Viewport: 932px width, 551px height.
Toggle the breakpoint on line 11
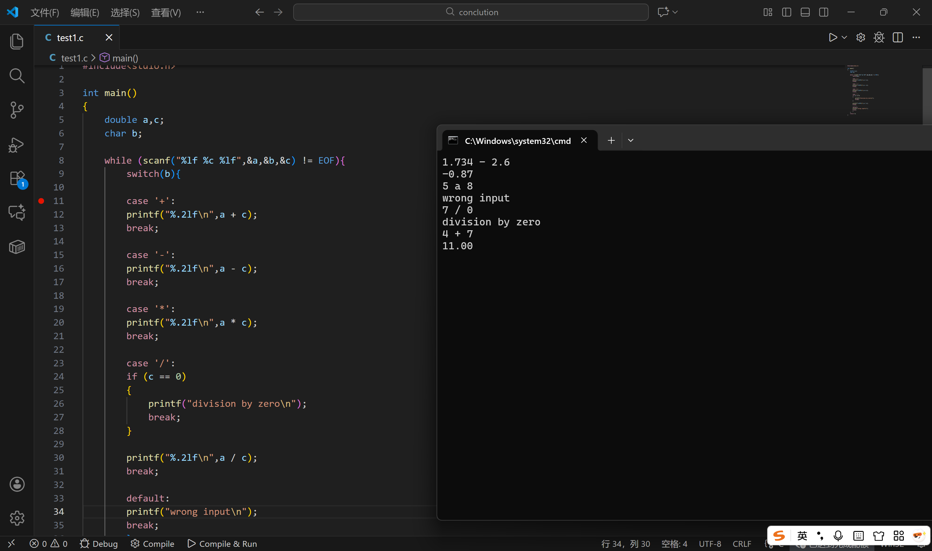[41, 201]
